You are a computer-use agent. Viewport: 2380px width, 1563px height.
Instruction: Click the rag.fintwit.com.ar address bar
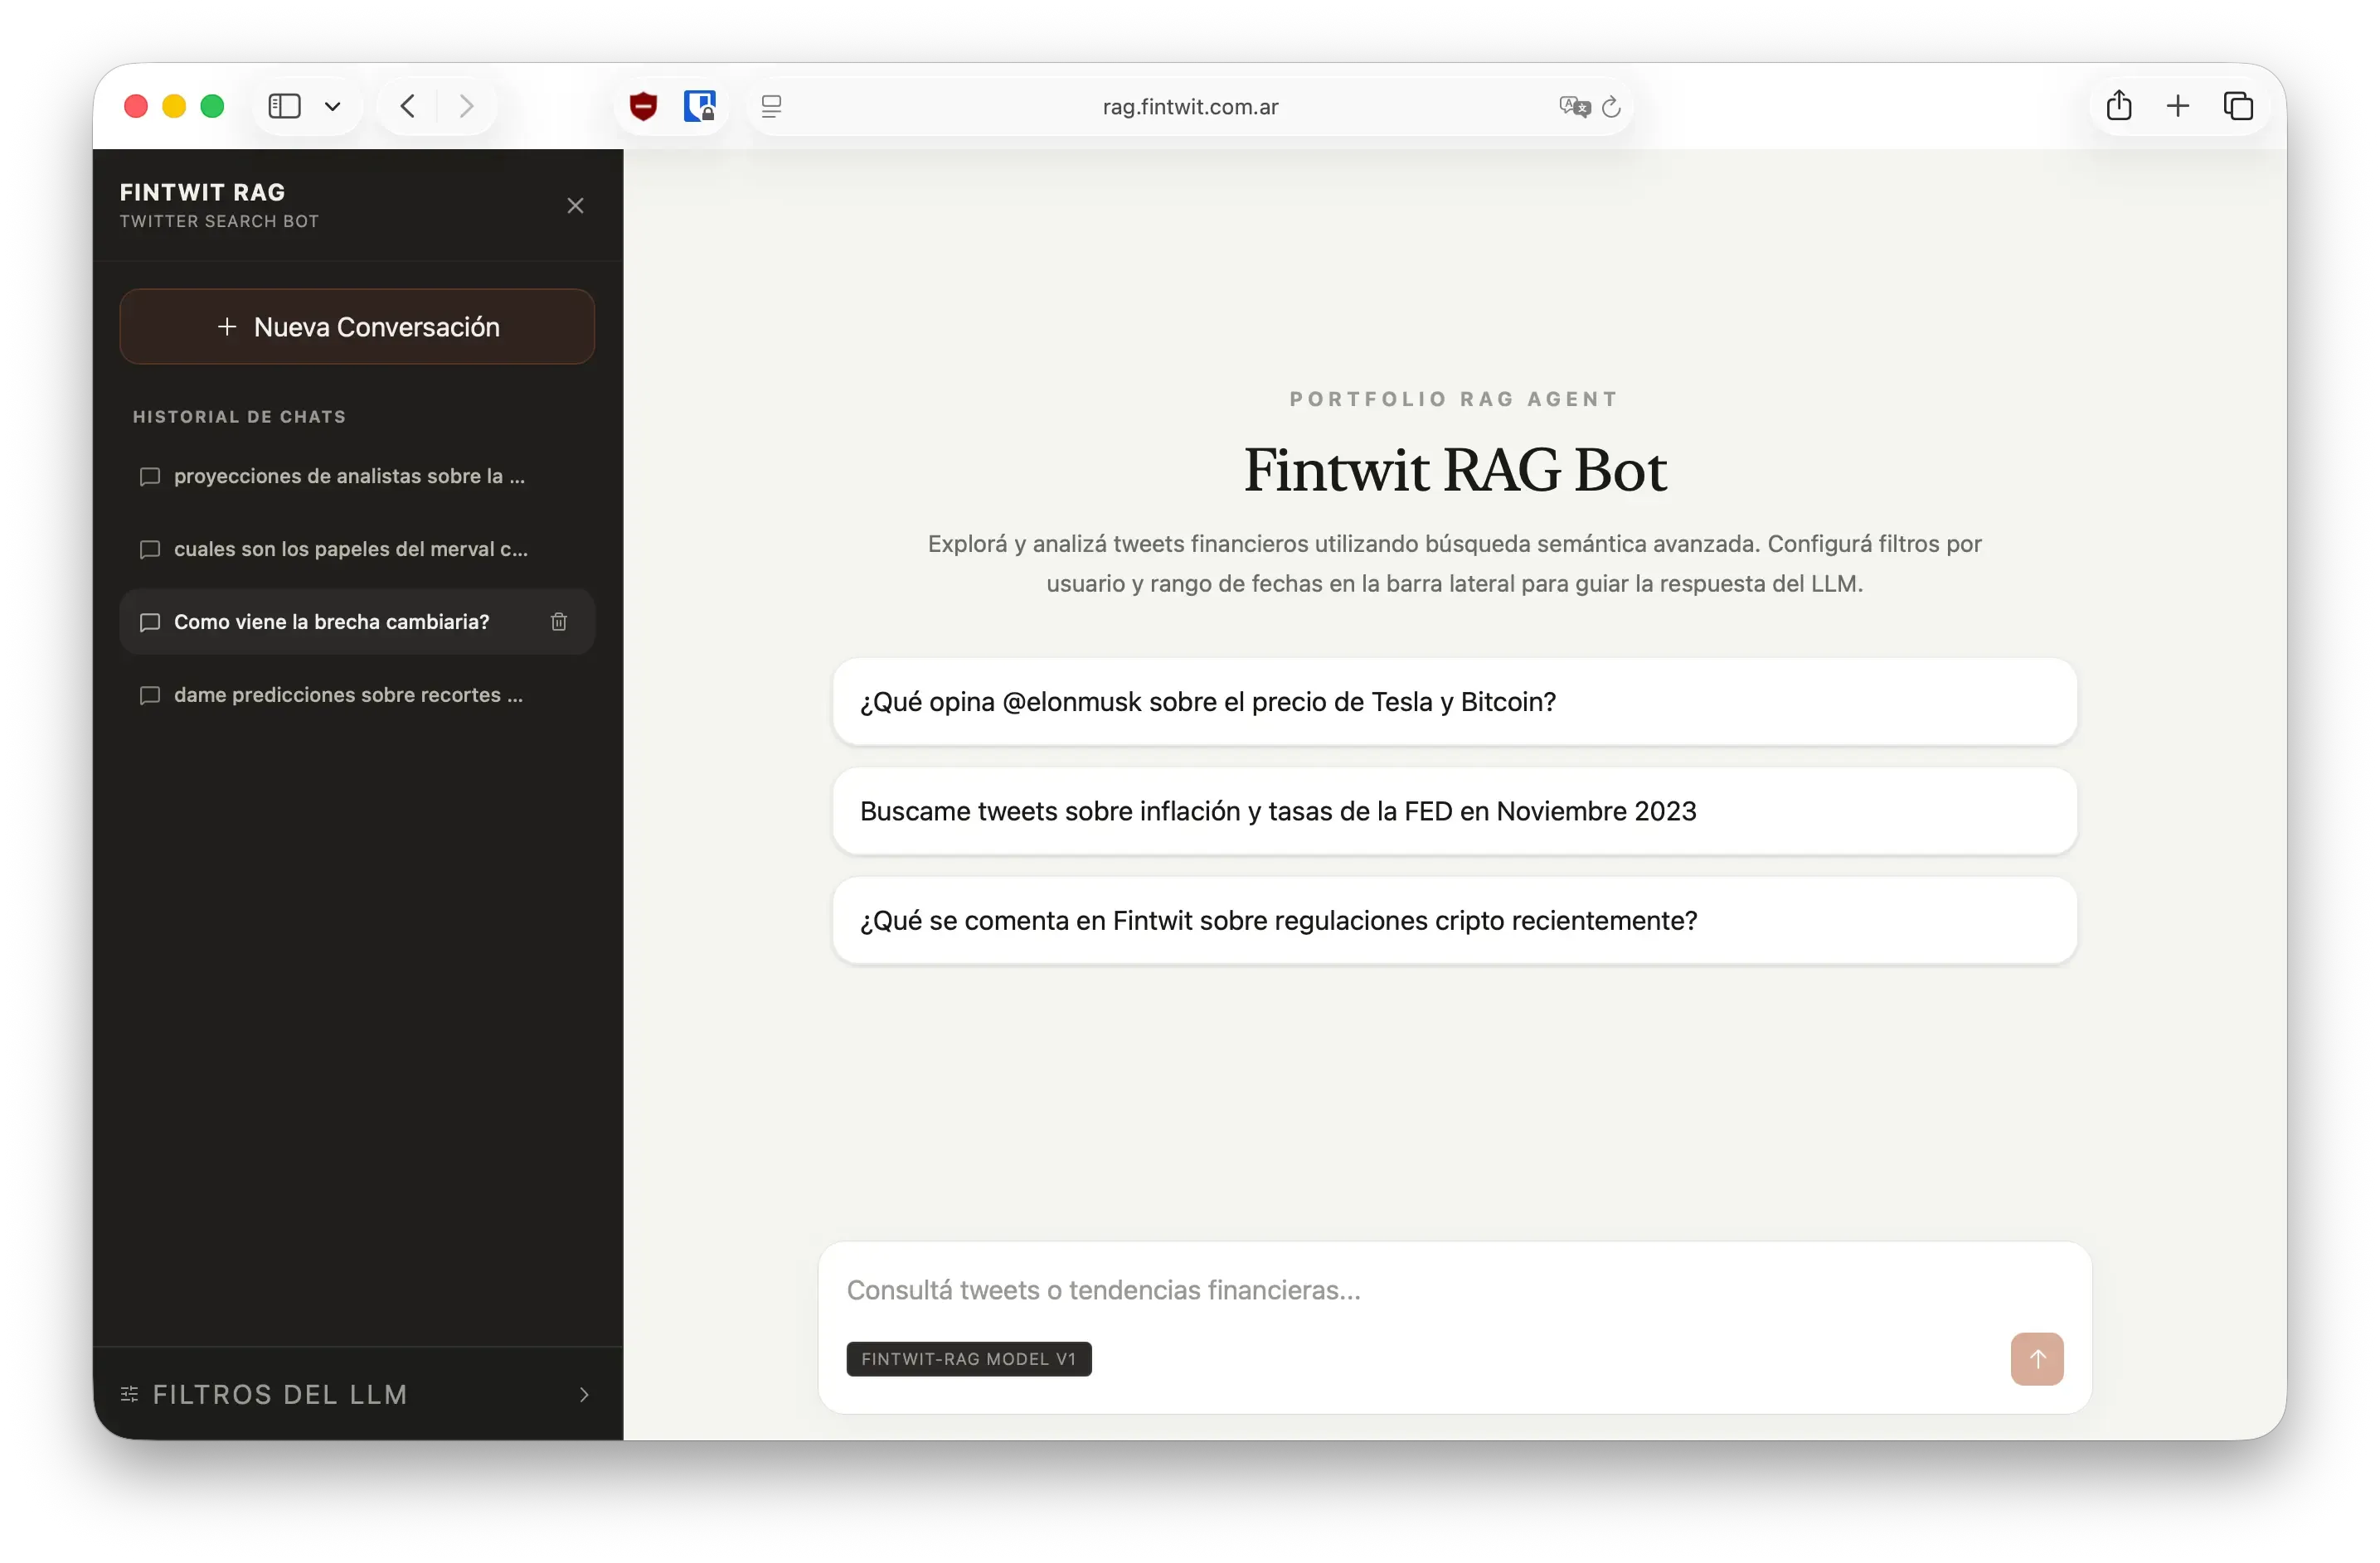(x=1190, y=107)
